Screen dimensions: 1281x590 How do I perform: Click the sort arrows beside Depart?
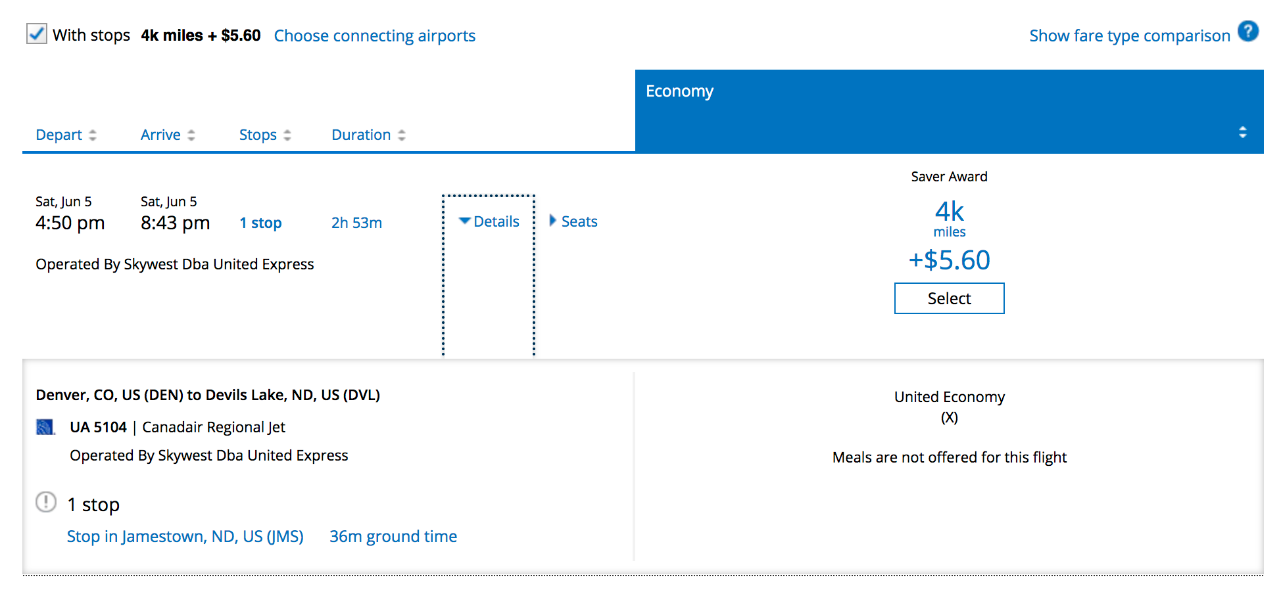pyautogui.click(x=93, y=135)
